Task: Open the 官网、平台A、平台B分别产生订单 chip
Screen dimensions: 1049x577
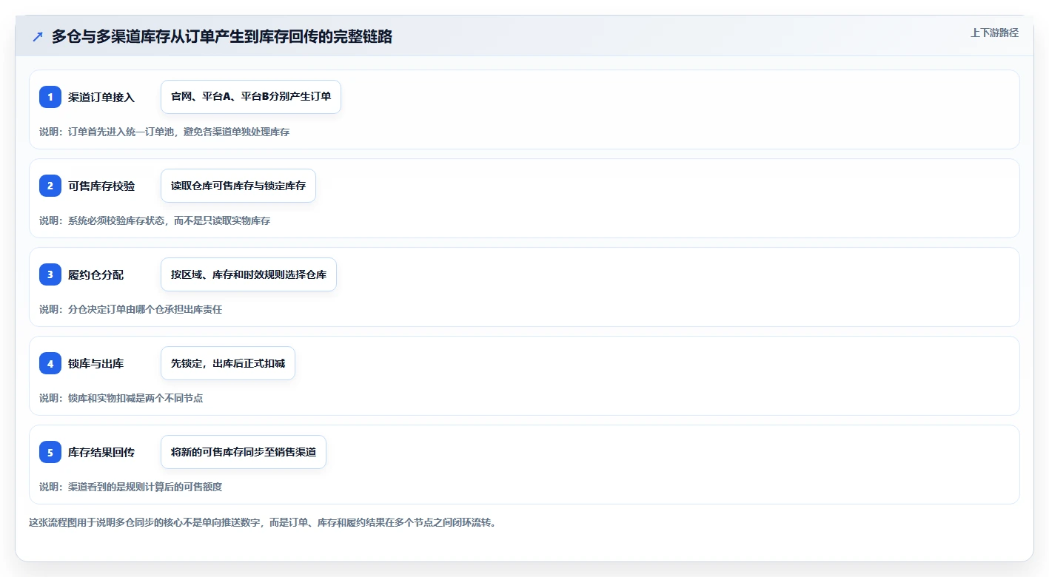Action: coord(251,97)
